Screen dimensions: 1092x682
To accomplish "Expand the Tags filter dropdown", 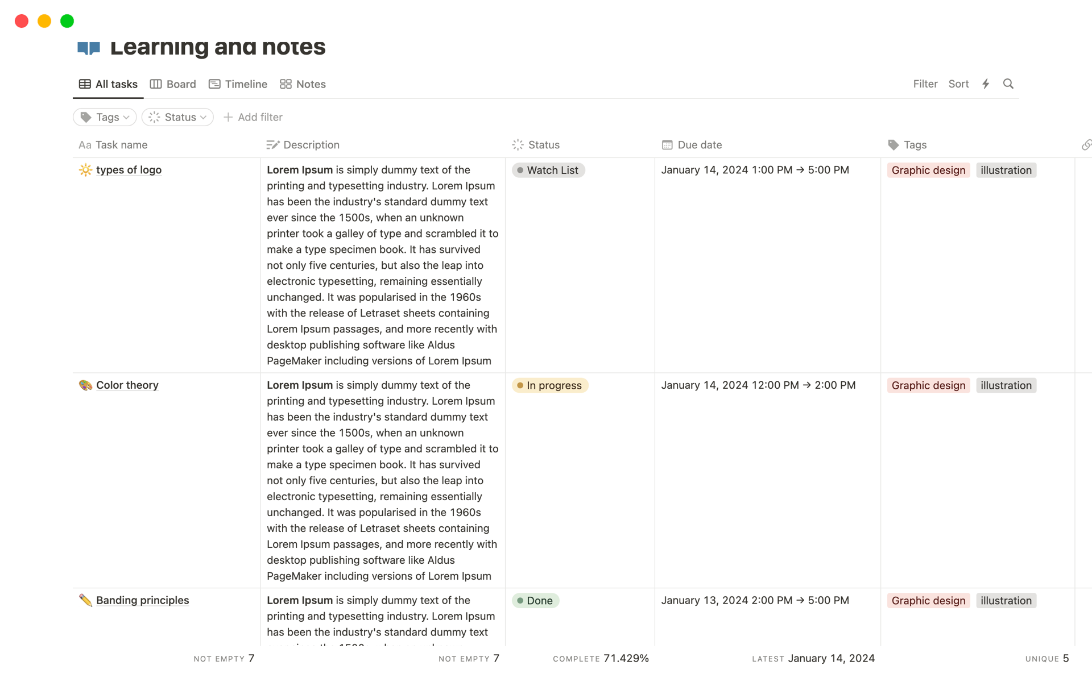I will [x=105, y=117].
